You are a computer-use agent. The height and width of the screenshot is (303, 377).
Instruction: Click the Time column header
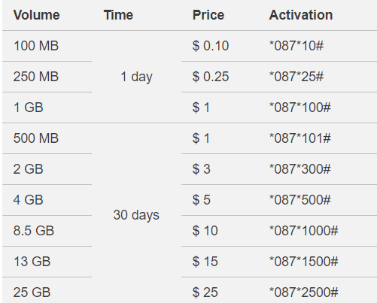[118, 15]
